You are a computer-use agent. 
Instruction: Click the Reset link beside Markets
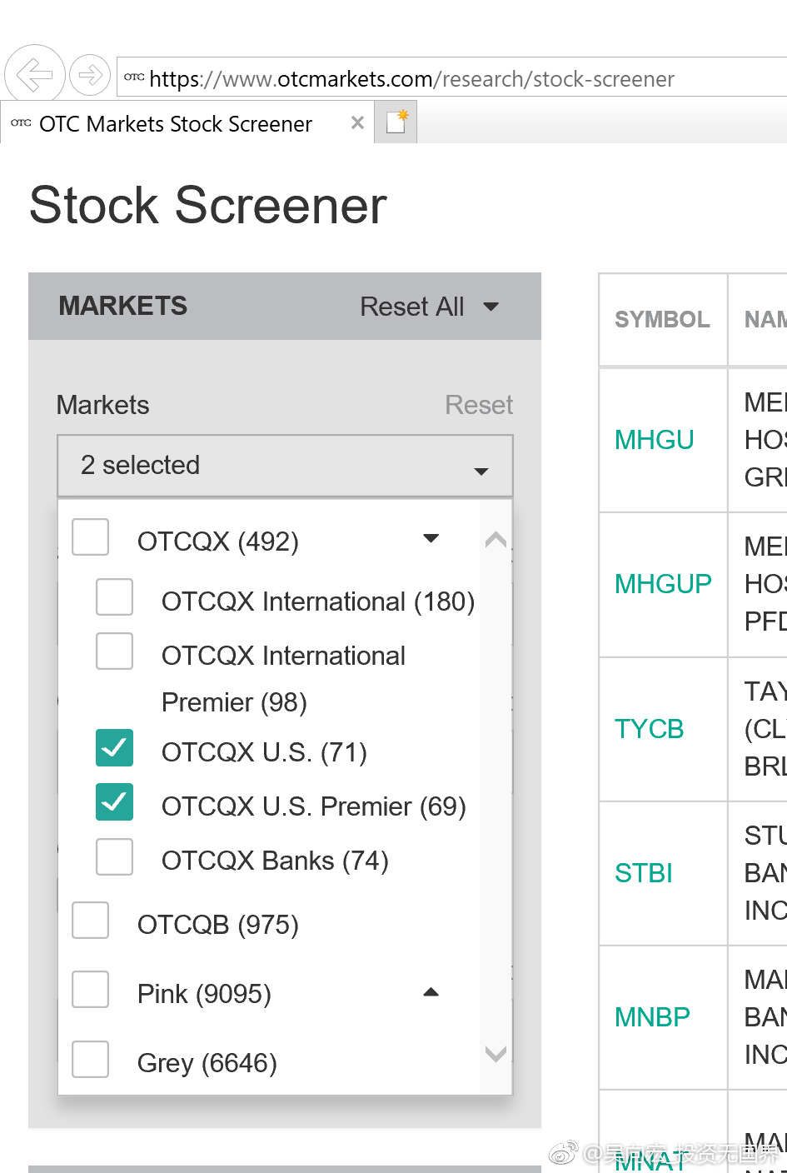pos(479,405)
